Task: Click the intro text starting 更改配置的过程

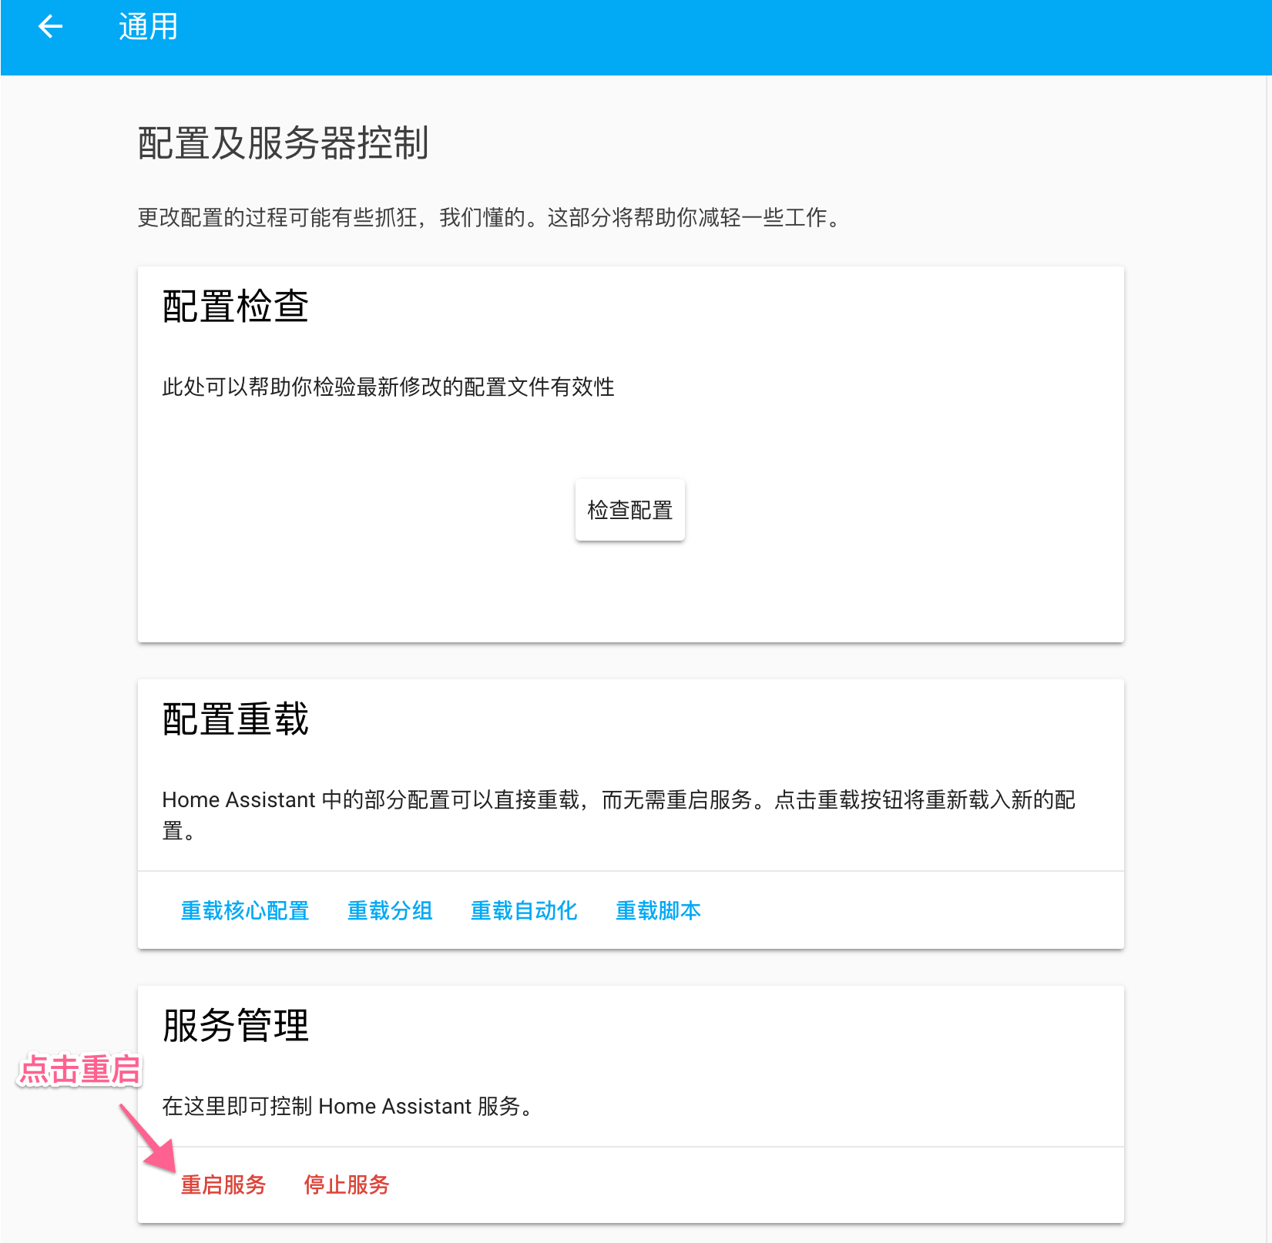Action: pyautogui.click(x=490, y=218)
